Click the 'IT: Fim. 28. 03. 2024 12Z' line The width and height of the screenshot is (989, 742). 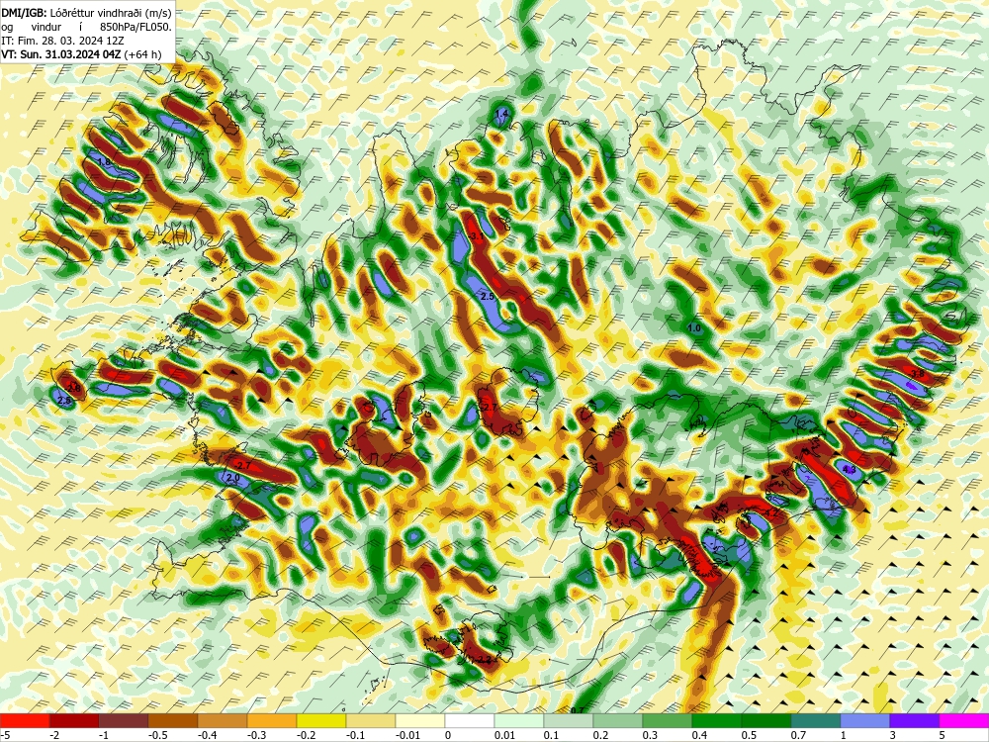pos(61,41)
